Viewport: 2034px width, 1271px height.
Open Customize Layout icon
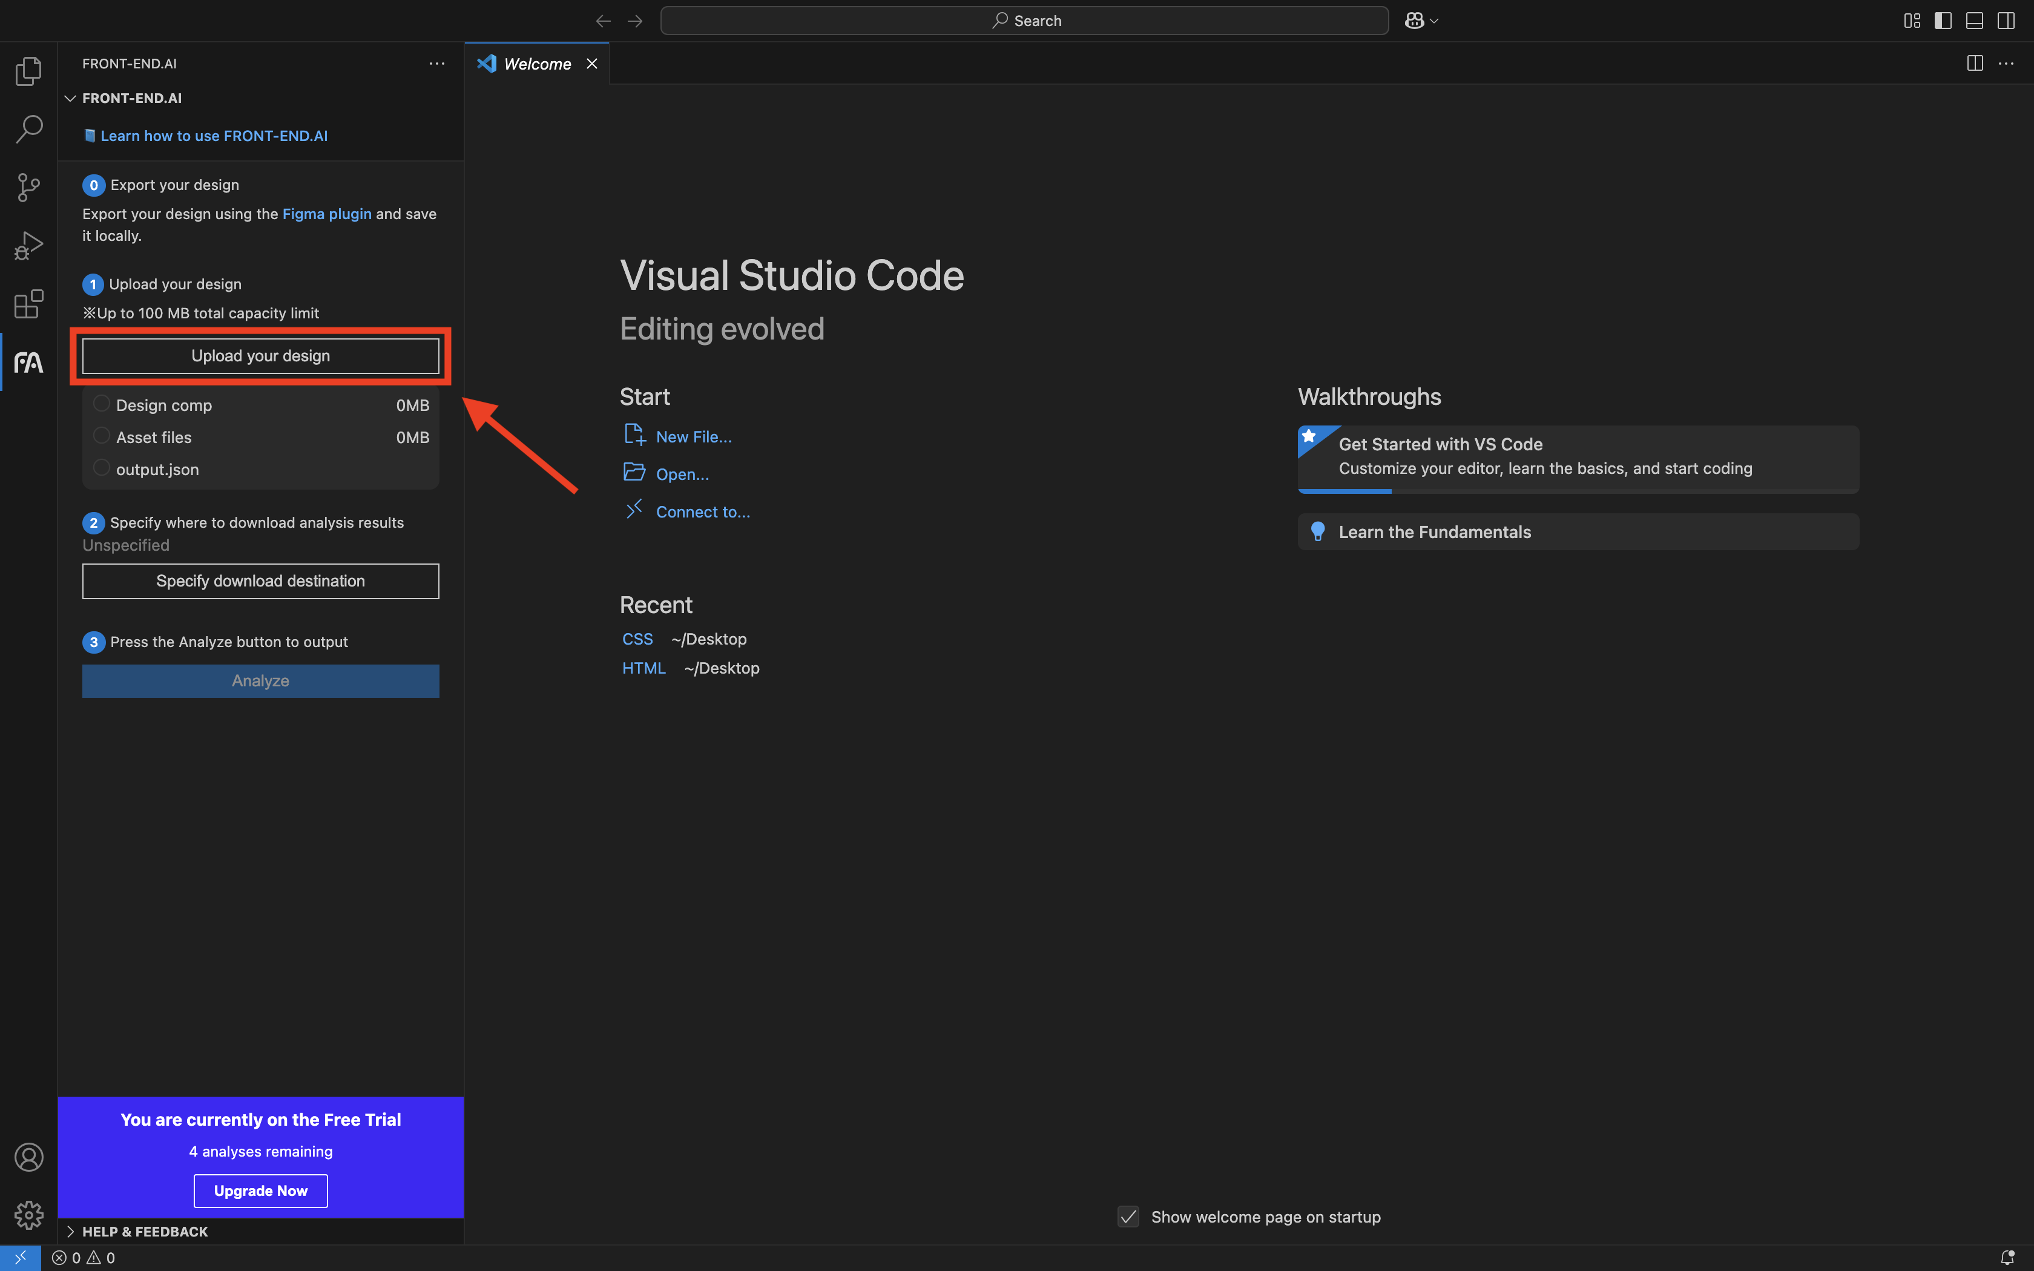[x=1912, y=21]
